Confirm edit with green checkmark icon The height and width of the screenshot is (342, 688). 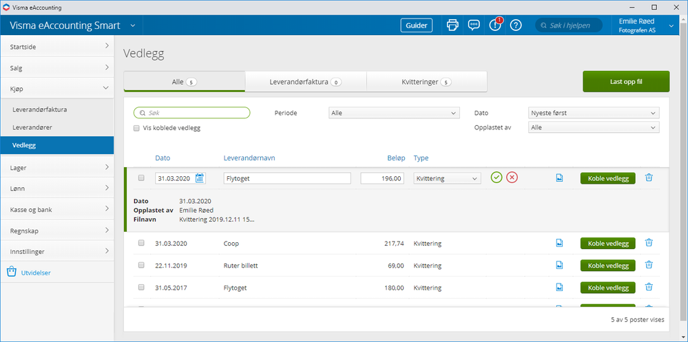tap(497, 178)
